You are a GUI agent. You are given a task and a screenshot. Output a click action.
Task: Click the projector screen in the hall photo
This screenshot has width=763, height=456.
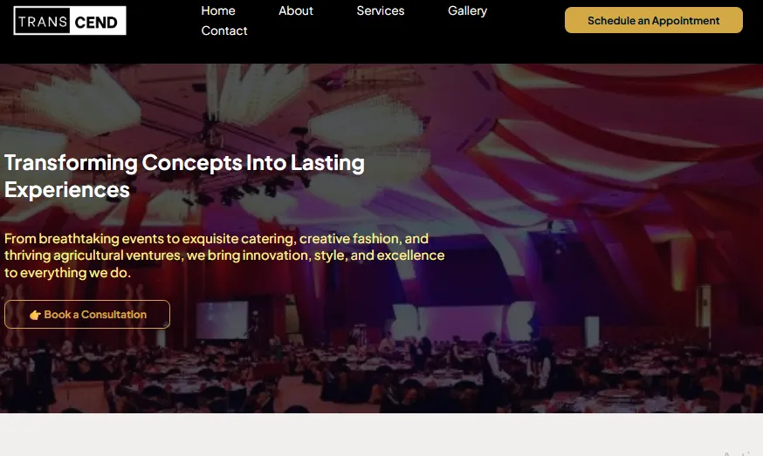pos(222,320)
